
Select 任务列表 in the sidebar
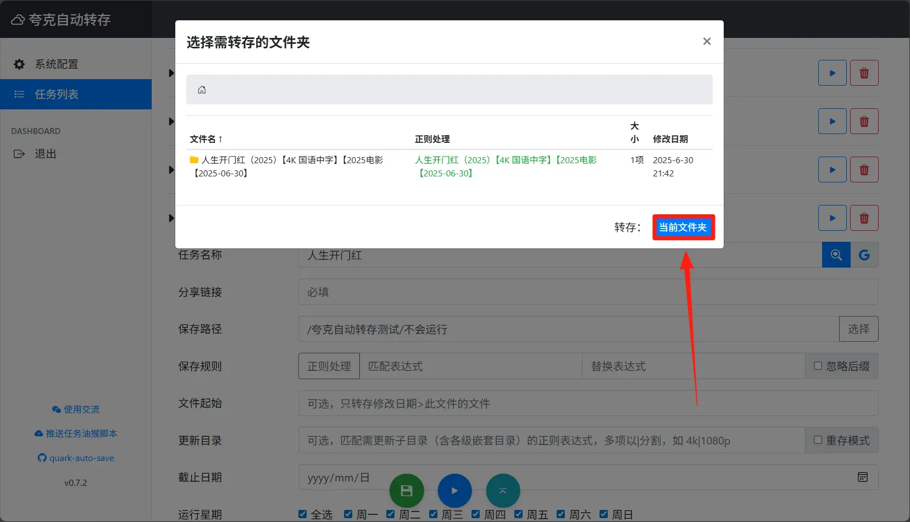56,95
